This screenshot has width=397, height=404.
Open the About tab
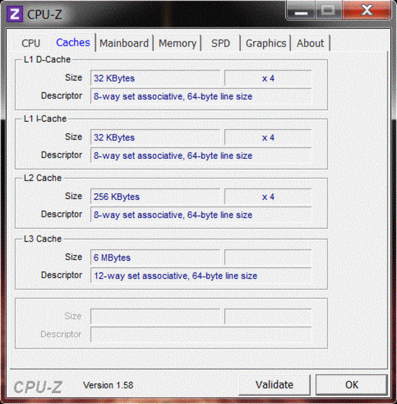[x=310, y=43]
